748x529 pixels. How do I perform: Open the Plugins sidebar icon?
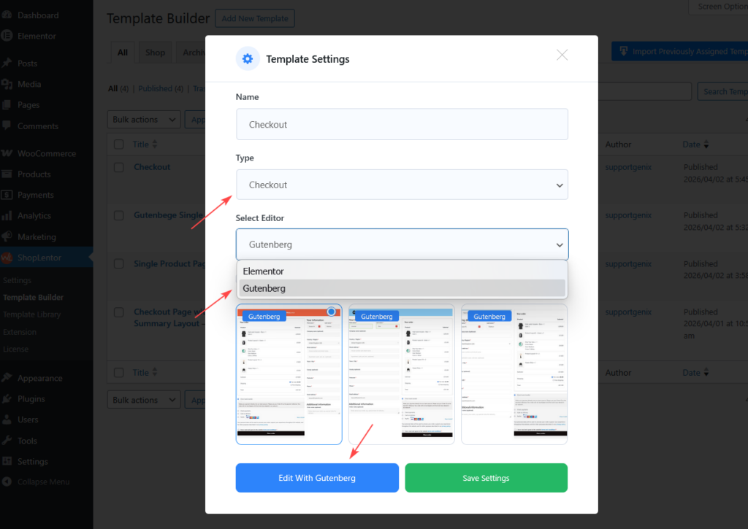pyautogui.click(x=7, y=399)
